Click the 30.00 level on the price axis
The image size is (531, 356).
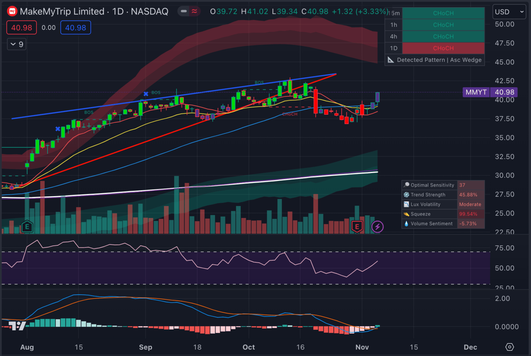pos(504,176)
